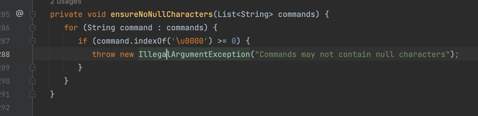Click the fold end marker on line 291

pos(33,94)
